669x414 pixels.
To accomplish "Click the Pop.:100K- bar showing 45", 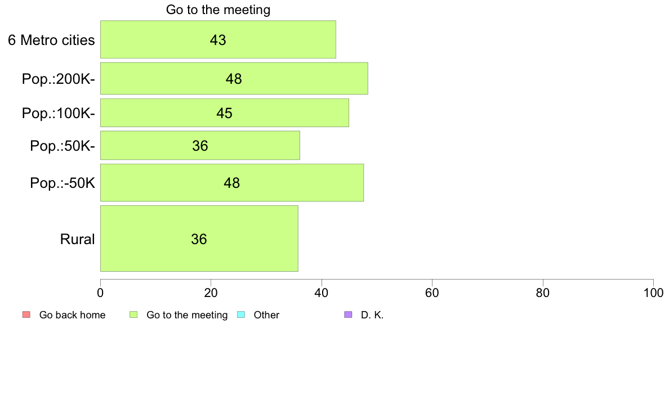I will (x=225, y=113).
